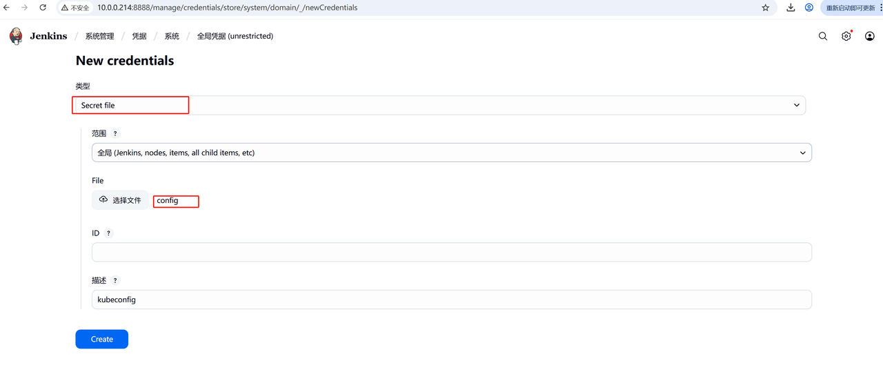Image resolution: width=883 pixels, height=392 pixels.
Task: Focus the empty ID input field
Action: click(451, 252)
